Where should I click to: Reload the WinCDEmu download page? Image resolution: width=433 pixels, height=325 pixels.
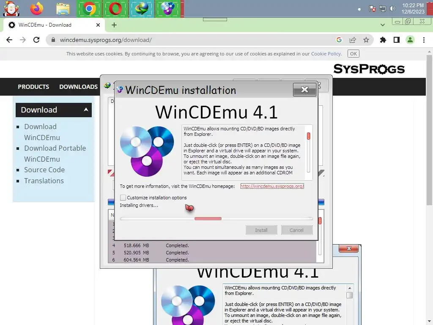tap(36, 40)
